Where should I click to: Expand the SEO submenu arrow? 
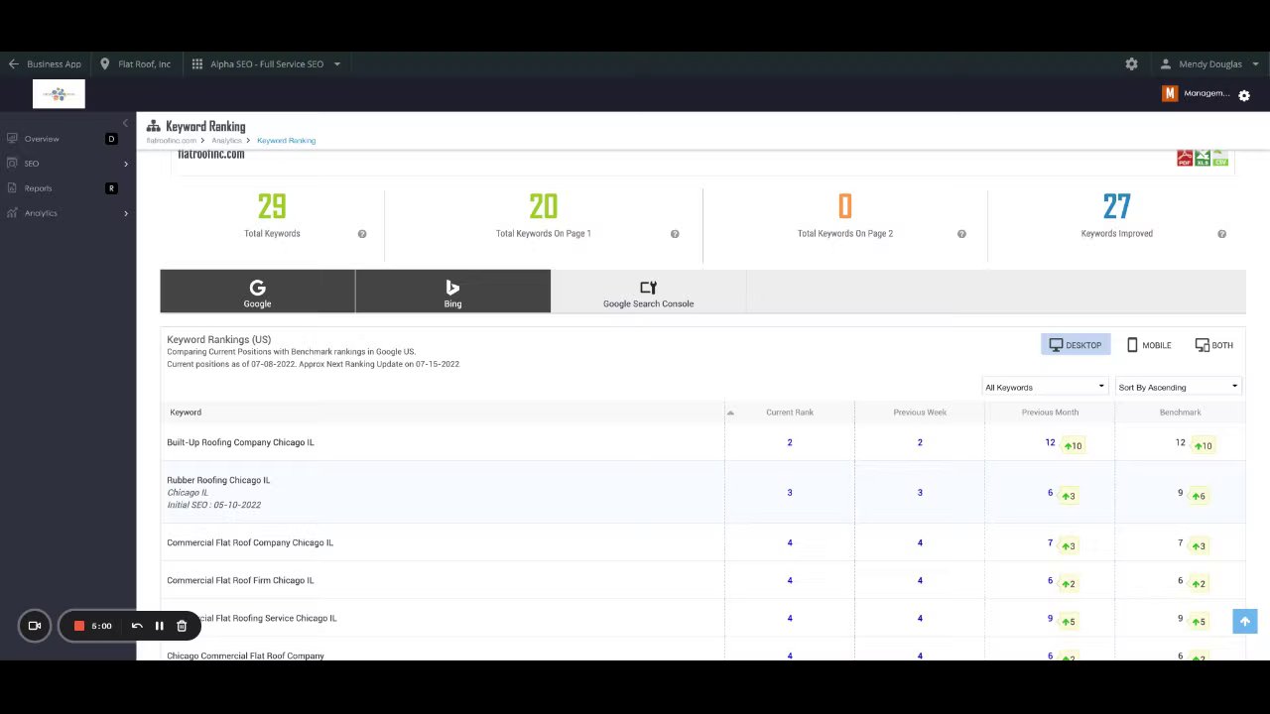pos(125,164)
